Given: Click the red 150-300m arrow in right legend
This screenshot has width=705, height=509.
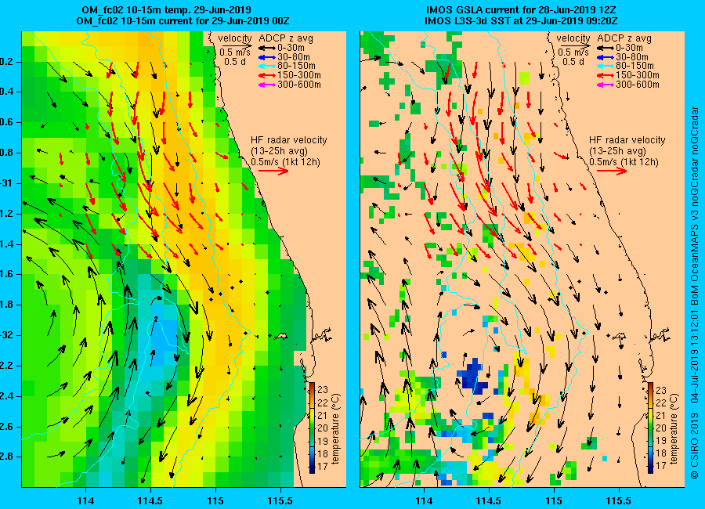Looking at the screenshot, I should (x=605, y=75).
